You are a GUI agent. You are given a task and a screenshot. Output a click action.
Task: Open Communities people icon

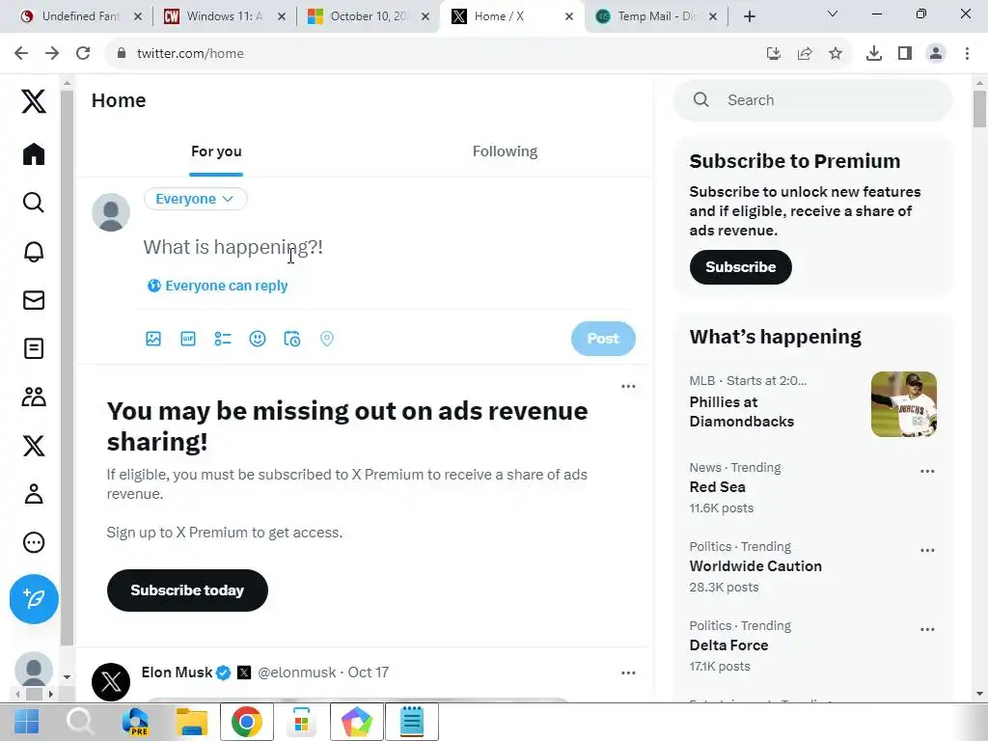point(34,397)
